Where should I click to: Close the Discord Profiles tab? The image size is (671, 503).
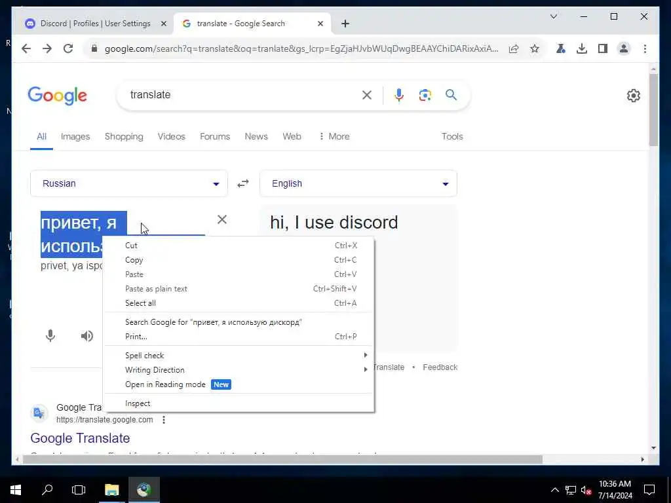point(163,24)
